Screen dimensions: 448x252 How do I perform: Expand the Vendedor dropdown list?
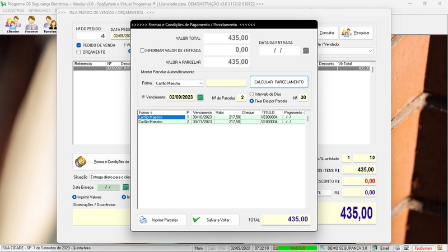pos(370,51)
